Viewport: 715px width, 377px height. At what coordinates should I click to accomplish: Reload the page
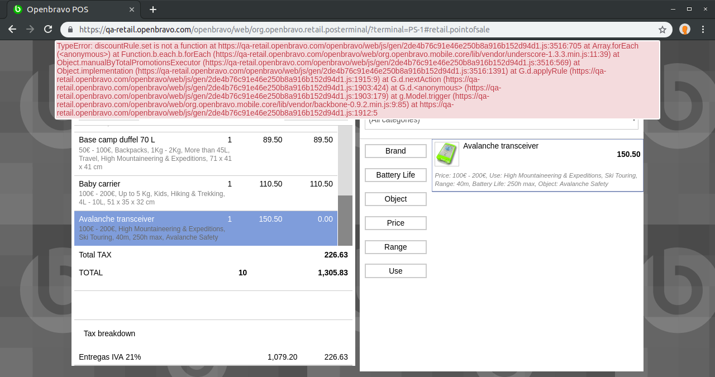pyautogui.click(x=48, y=30)
